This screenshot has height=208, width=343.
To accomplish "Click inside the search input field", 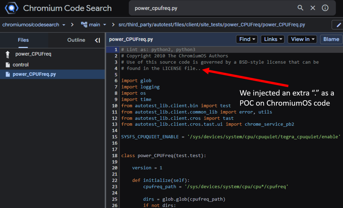I will click(x=200, y=8).
